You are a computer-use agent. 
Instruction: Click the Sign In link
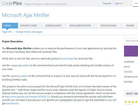pos(119,3)
